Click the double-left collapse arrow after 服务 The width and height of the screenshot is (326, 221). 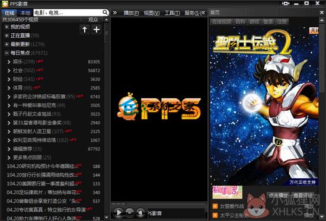pyautogui.click(x=203, y=12)
